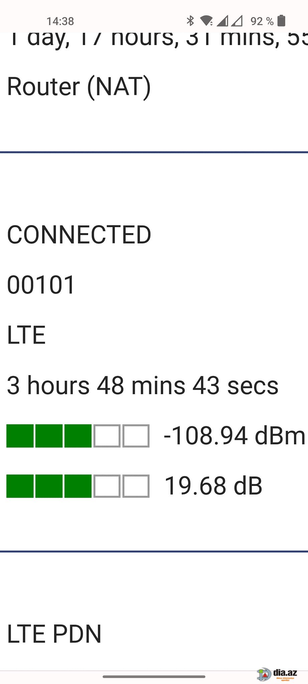Tap the Bluetooth icon in status bar
Viewport: 308px width, 684px height.
coord(190,21)
